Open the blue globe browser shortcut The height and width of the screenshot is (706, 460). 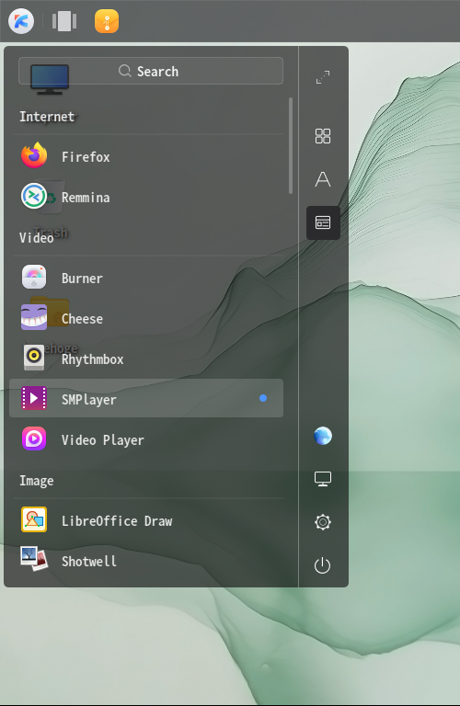pyautogui.click(x=323, y=436)
